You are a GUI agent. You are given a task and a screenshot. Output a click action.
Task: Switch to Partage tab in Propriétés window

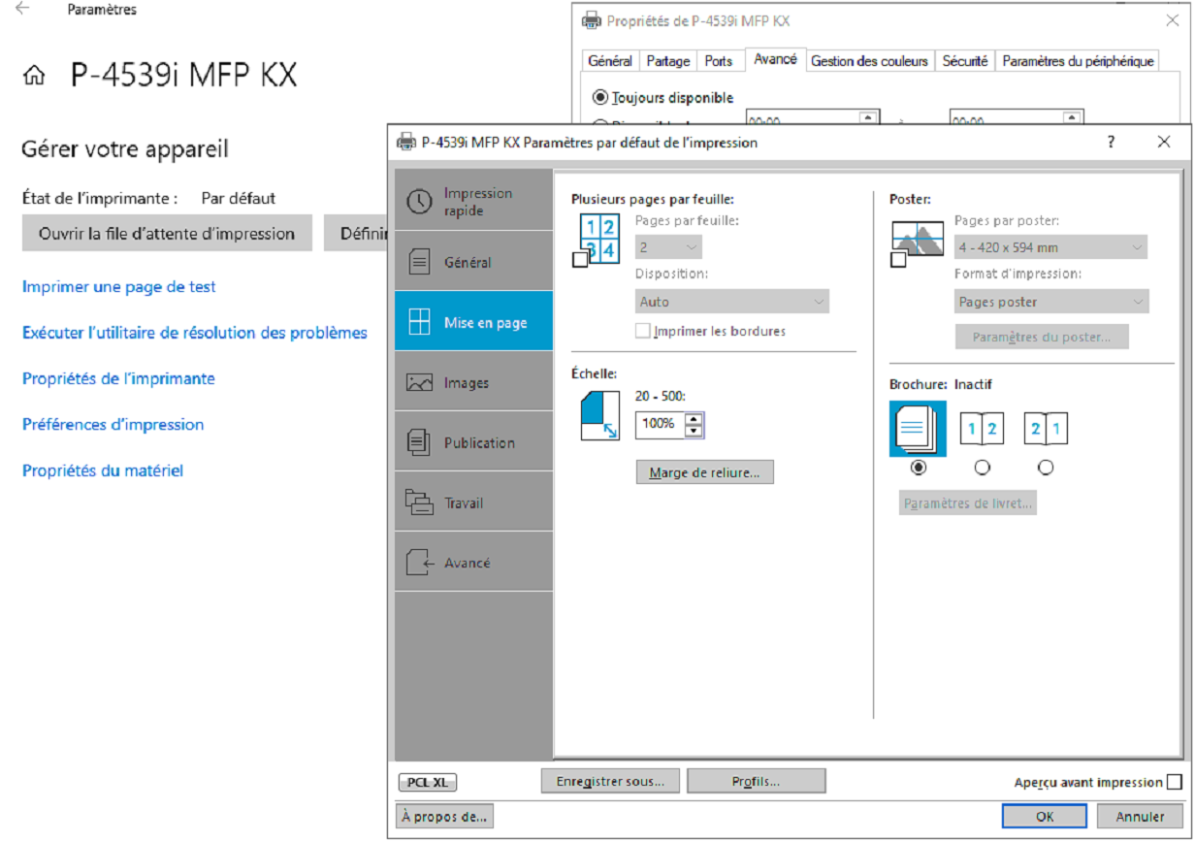pyautogui.click(x=667, y=61)
